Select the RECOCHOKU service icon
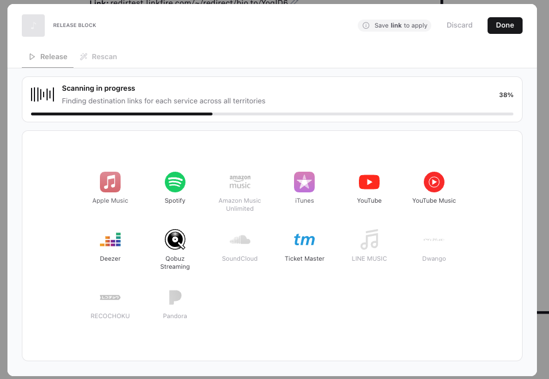The height and width of the screenshot is (379, 549). coord(110,297)
